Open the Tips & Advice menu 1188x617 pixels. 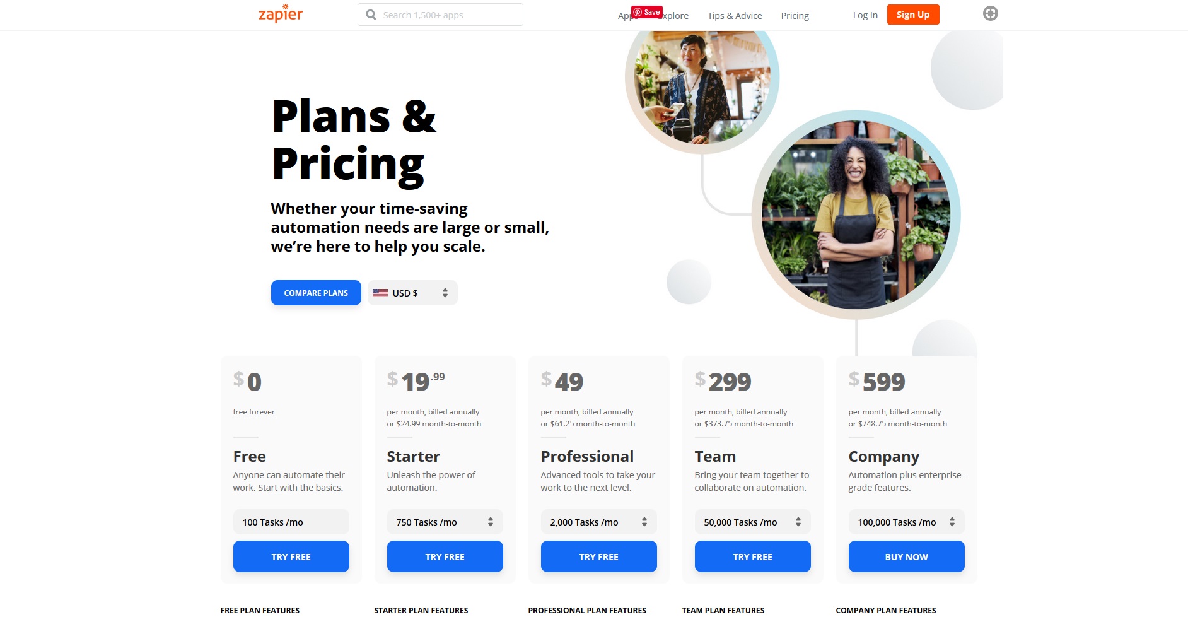point(735,15)
